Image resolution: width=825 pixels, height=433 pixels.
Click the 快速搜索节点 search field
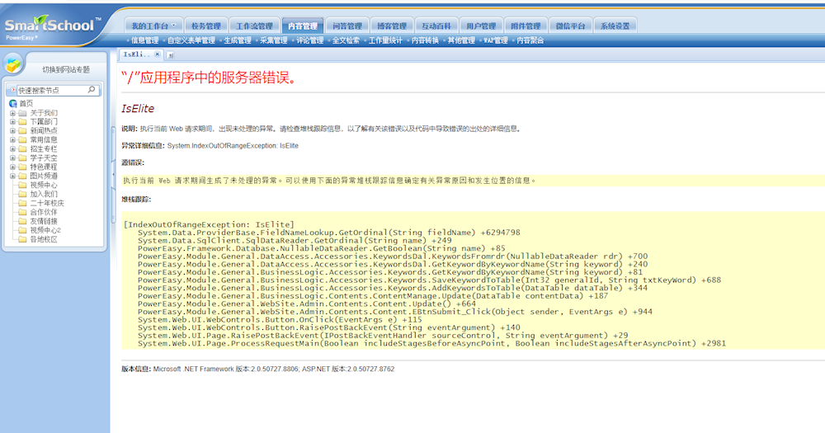(x=49, y=91)
